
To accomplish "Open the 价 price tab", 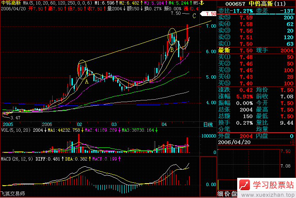I will point(227,194).
